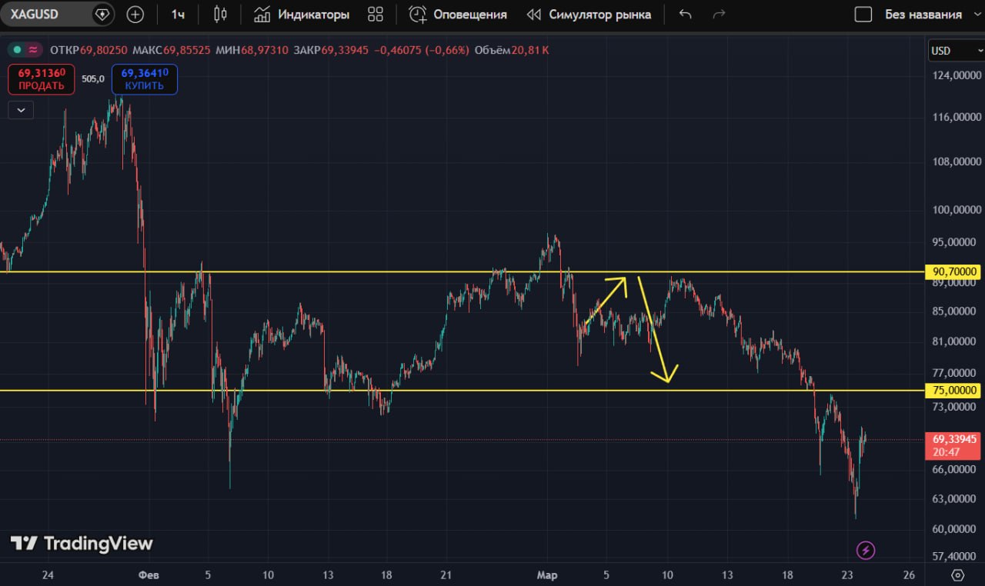Viewport: 985px width, 586px height.
Task: Expand the collapsed legend chevron
Action: (x=21, y=111)
